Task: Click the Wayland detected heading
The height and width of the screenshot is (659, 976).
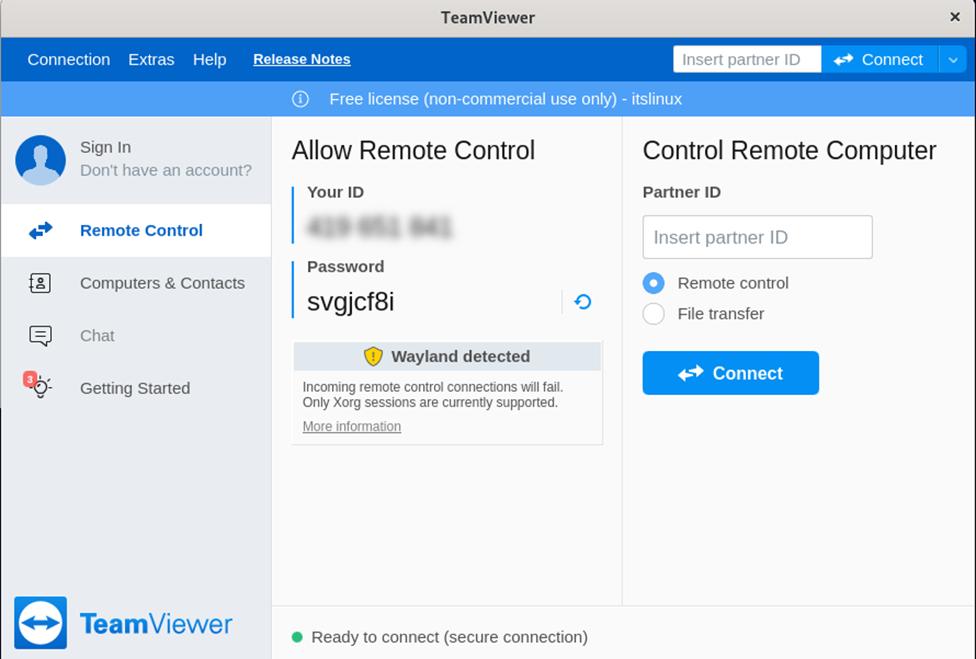Action: [461, 356]
